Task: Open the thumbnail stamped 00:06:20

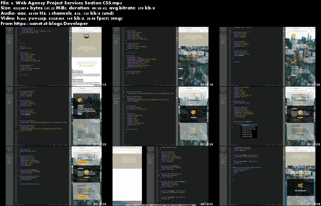Action: [x=267, y=57]
